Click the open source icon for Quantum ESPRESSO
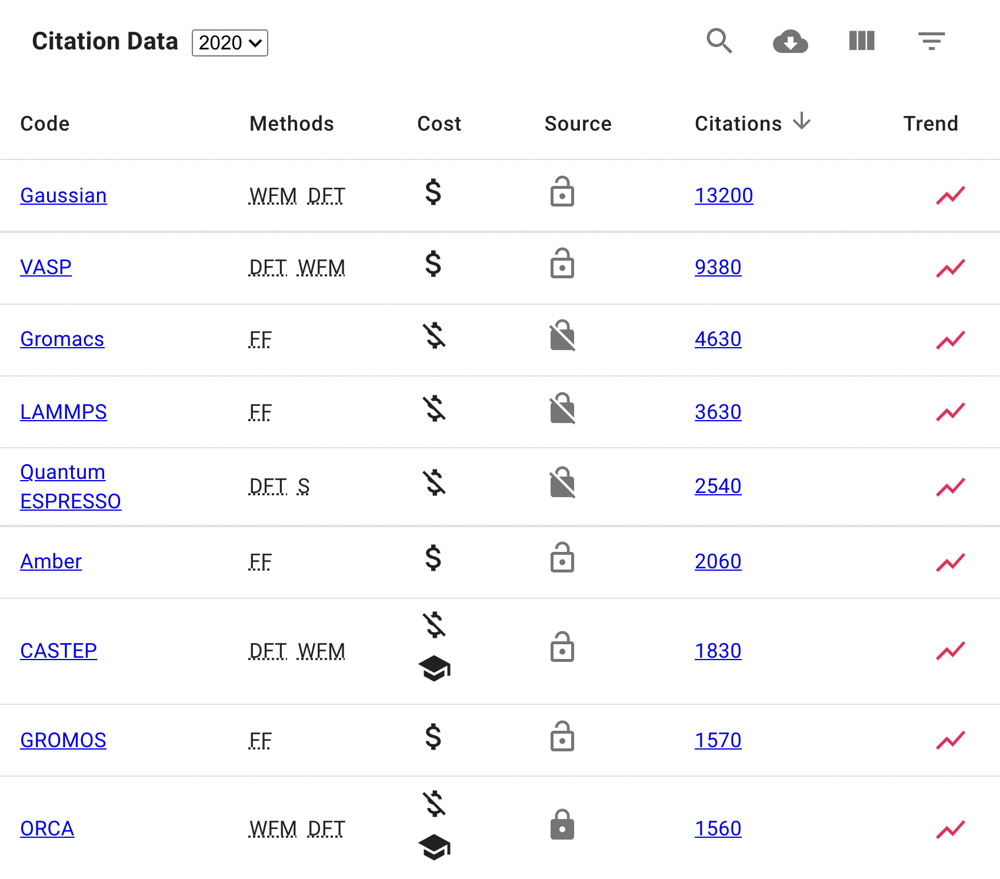The height and width of the screenshot is (879, 1000). [562, 482]
